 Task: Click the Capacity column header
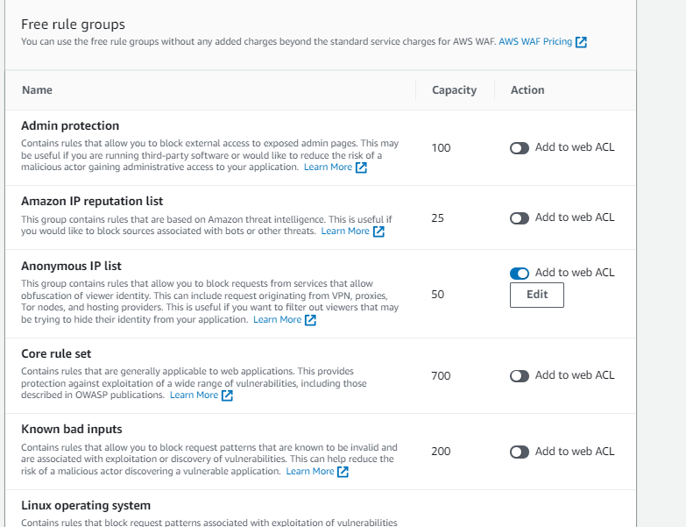point(454,90)
